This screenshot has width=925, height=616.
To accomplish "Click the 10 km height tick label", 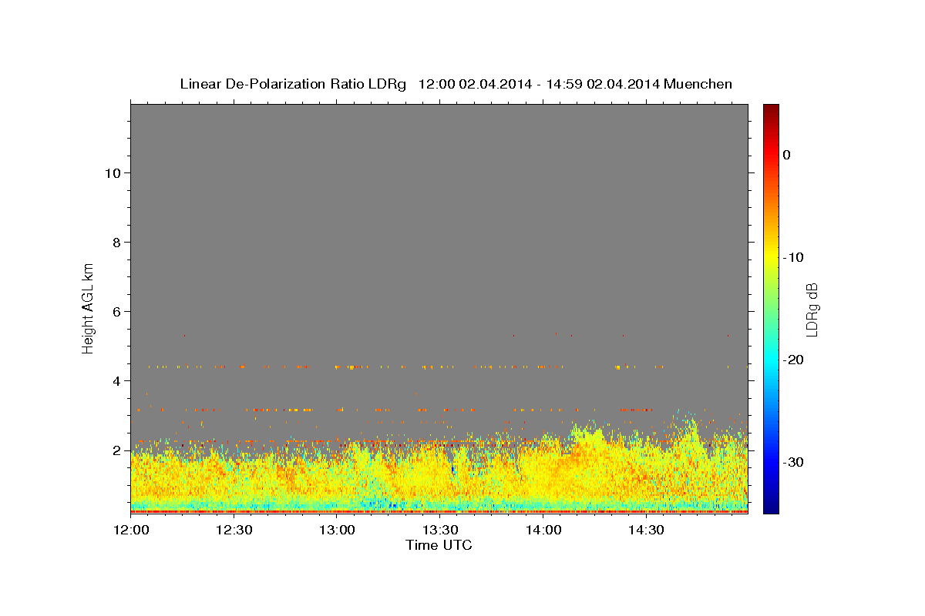I will (x=111, y=172).
